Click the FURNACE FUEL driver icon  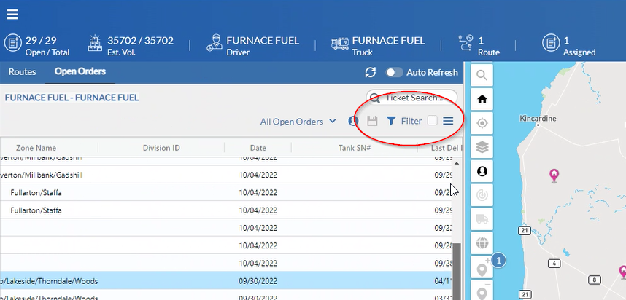(x=215, y=43)
